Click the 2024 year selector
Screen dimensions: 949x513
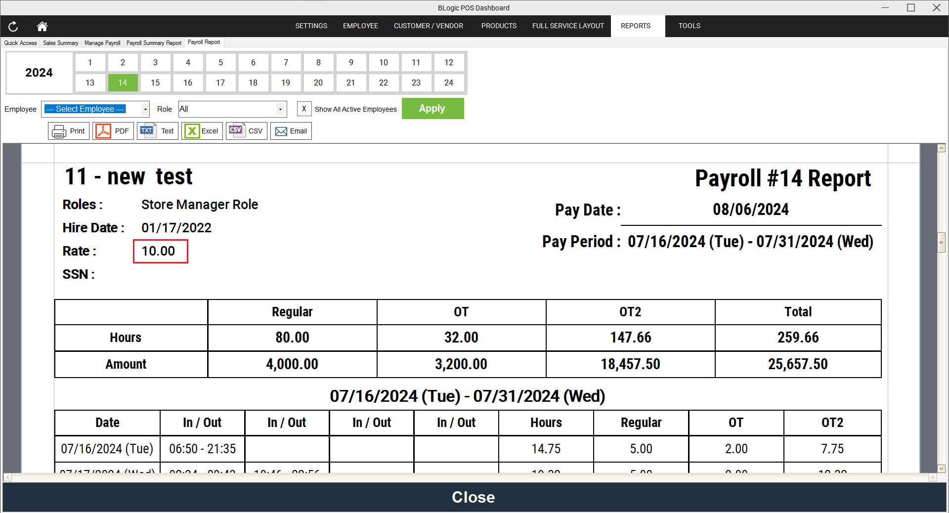(39, 73)
